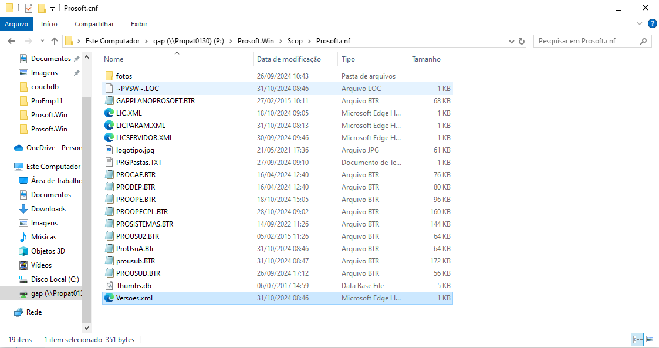Image resolution: width=659 pixels, height=348 pixels.
Task: Open the Customize Quick Access Toolbar arrow
Action: [x=53, y=8]
